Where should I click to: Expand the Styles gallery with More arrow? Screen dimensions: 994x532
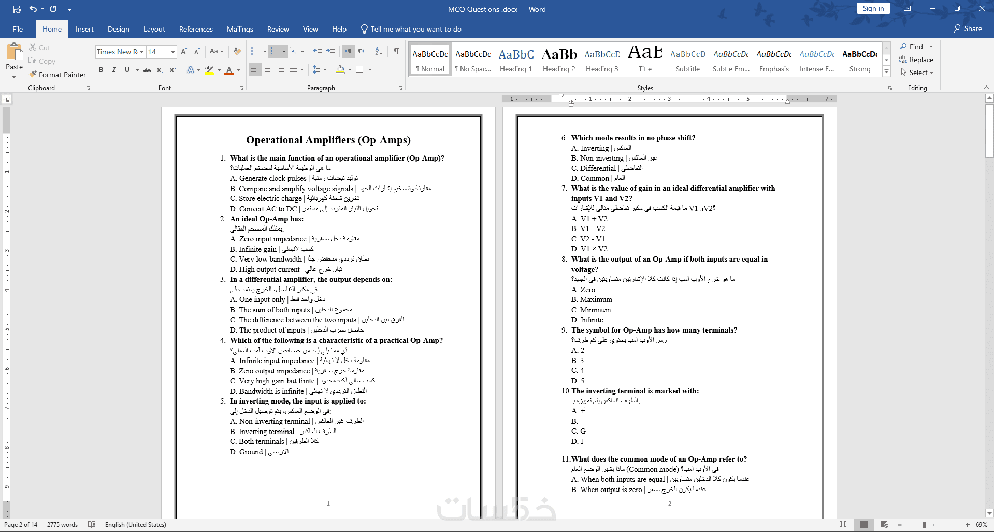[886, 72]
